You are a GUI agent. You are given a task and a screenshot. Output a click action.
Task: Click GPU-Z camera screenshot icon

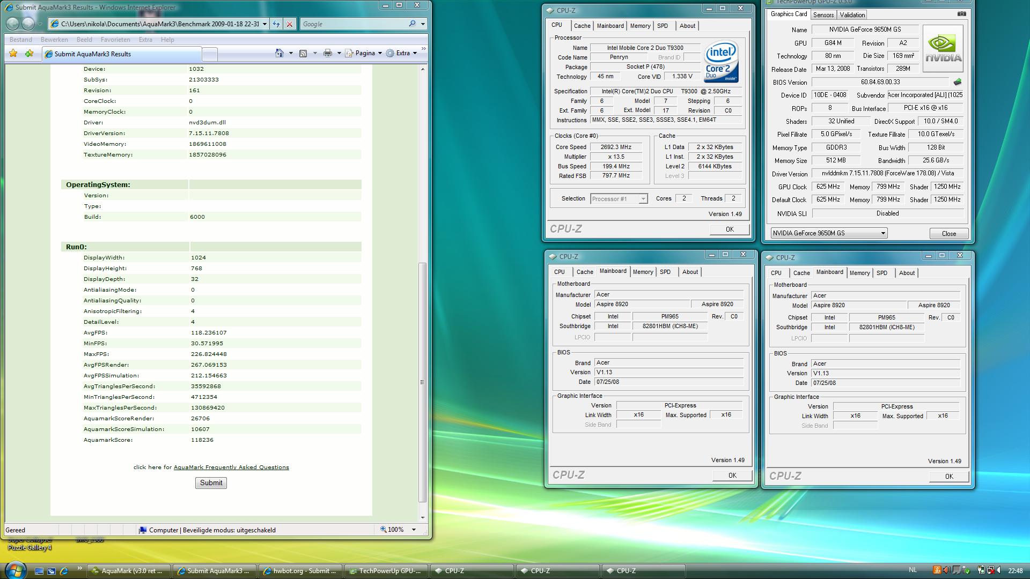click(961, 14)
